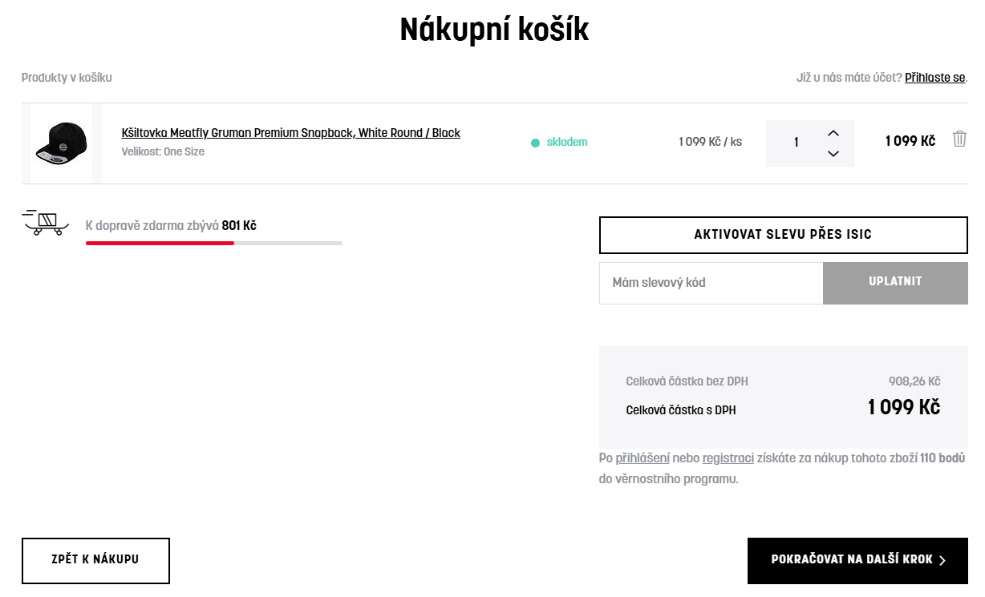
Task: Click the Přihlaste se login link
Action: tap(934, 78)
